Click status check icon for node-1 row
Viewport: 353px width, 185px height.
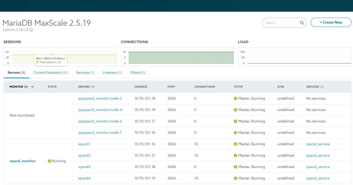[235, 133]
